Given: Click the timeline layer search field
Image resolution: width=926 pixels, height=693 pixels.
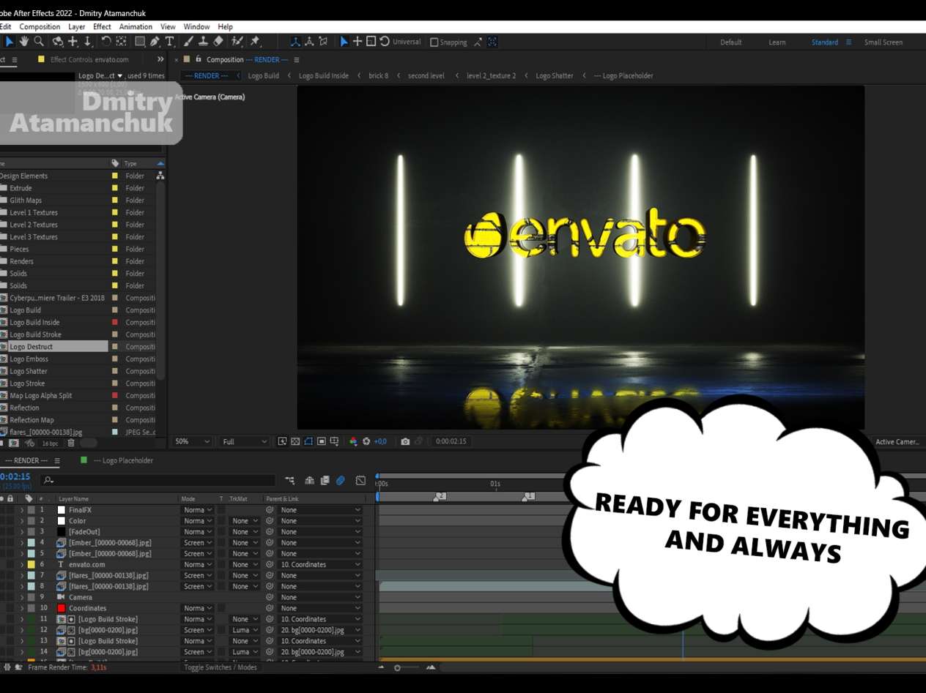Looking at the screenshot, I should point(158,481).
